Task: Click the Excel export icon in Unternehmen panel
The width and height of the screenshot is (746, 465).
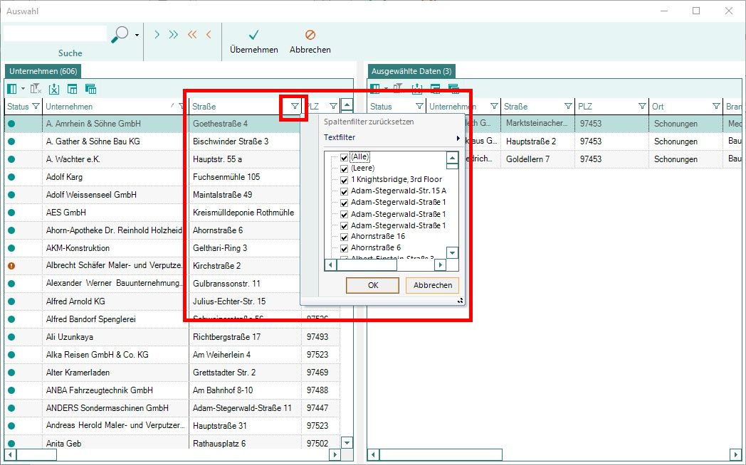Action: pyautogui.click(x=54, y=89)
